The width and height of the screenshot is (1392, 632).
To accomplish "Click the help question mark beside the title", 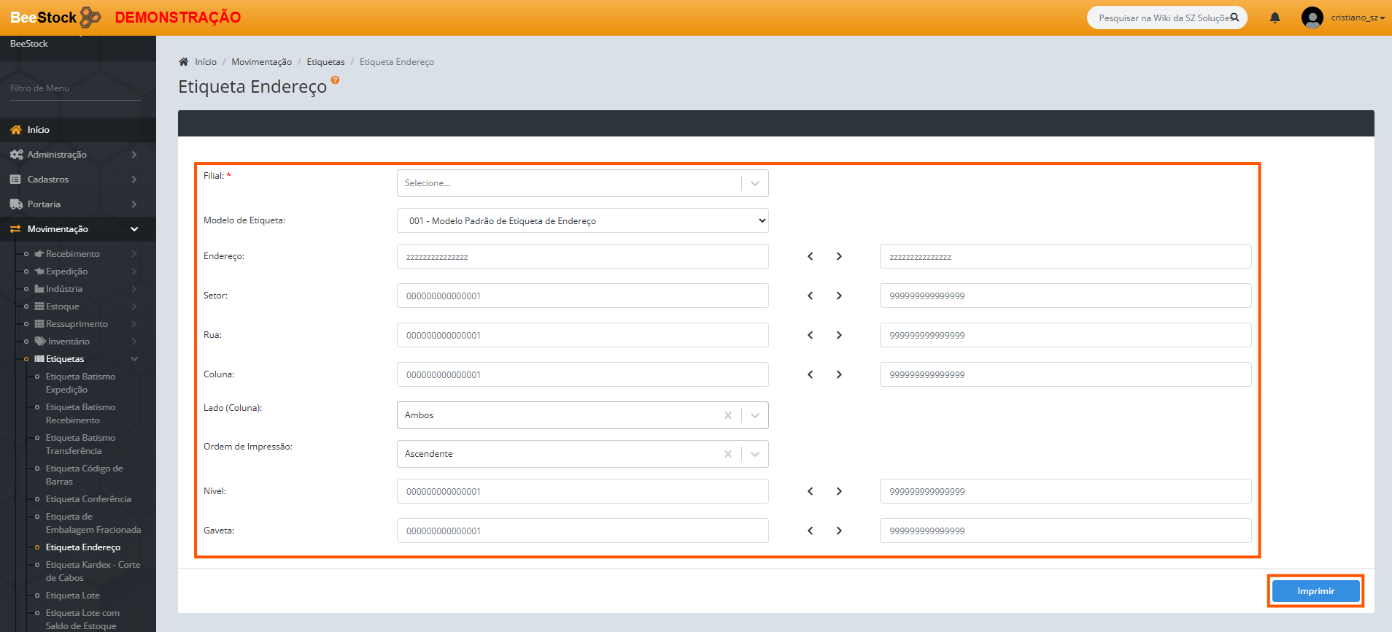I will (x=335, y=80).
